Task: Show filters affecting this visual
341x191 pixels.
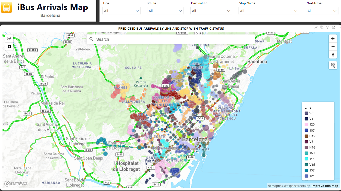Action: (x=328, y=27)
